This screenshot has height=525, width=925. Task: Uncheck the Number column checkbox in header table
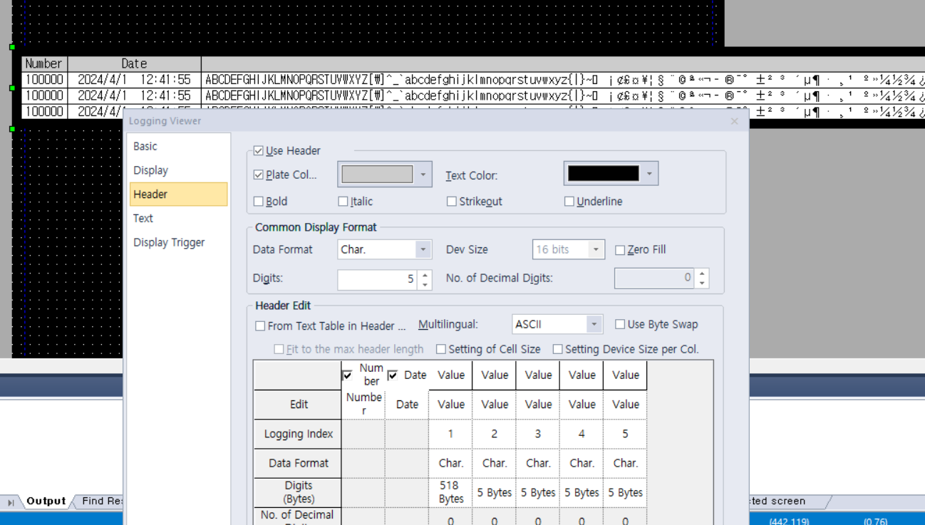tap(347, 375)
